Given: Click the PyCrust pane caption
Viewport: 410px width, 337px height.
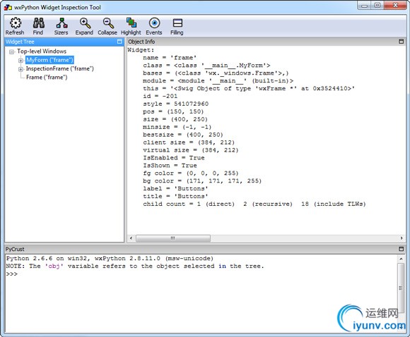Looking at the screenshot, I should coord(15,249).
